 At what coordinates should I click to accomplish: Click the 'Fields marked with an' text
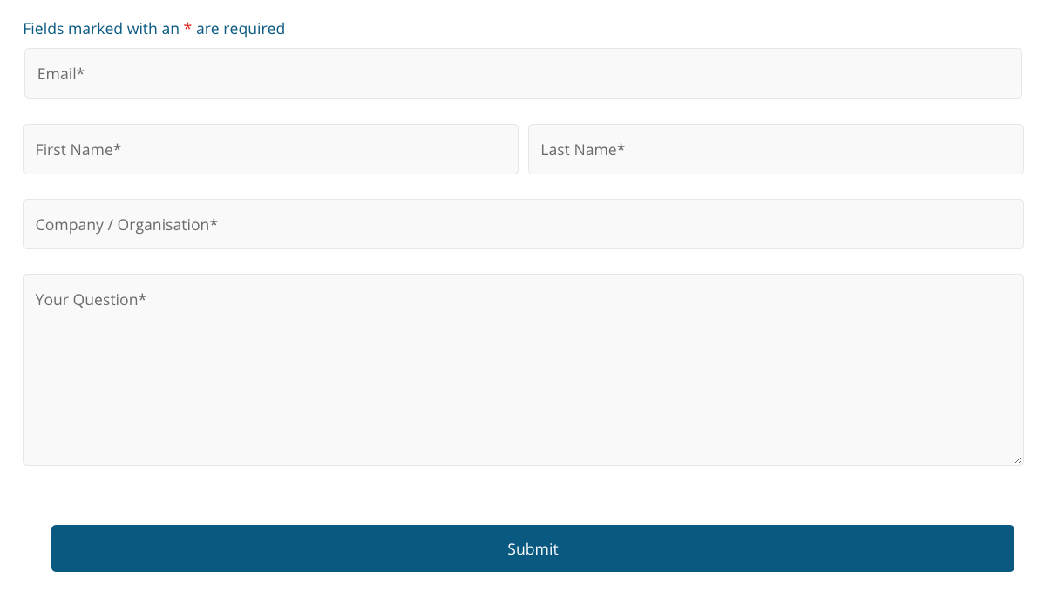click(100, 29)
